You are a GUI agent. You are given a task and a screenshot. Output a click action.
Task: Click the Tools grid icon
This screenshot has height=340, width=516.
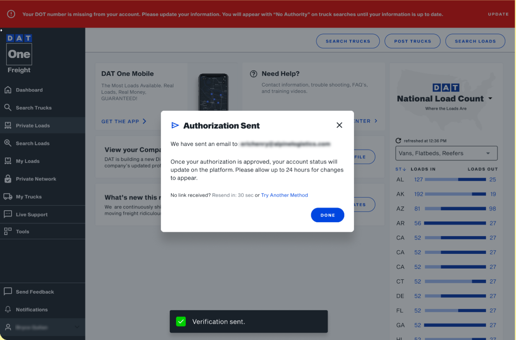pos(8,231)
